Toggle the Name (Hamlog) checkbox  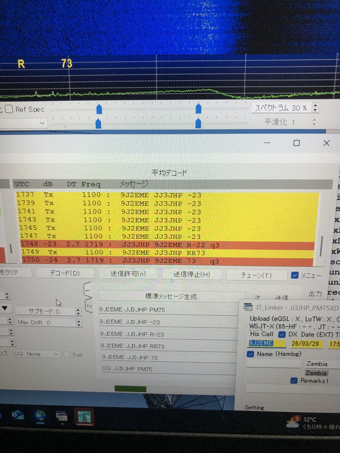coord(250,354)
